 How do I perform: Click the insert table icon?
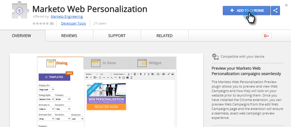click(x=95, y=77)
